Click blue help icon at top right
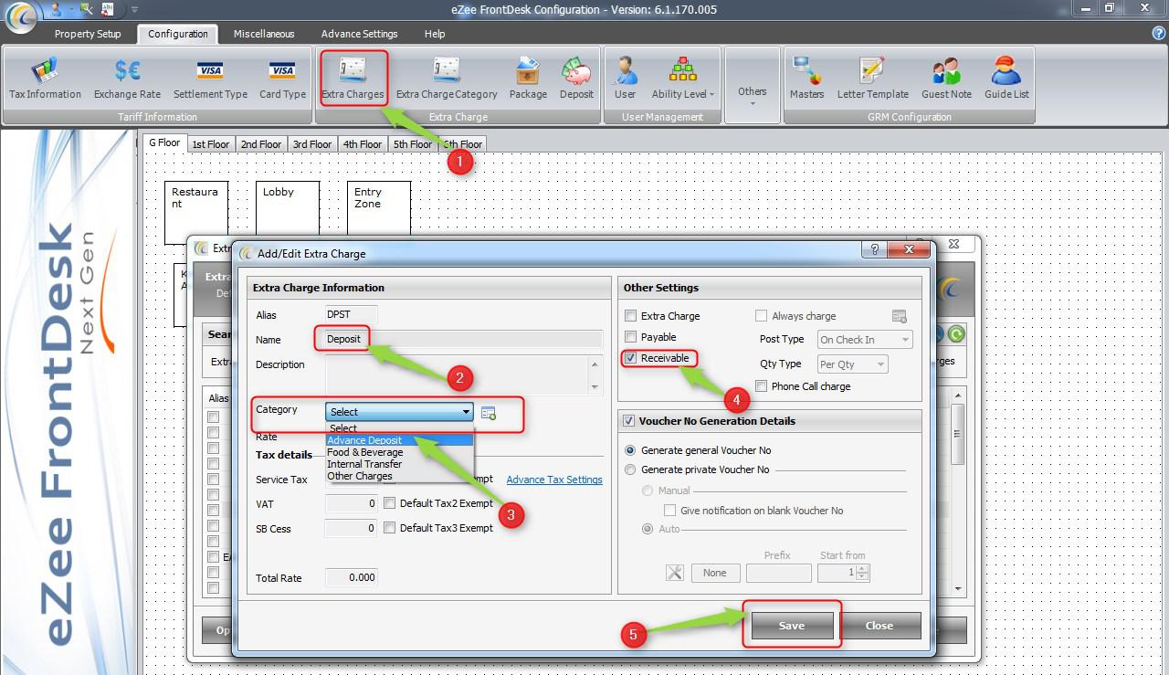The image size is (1169, 675). click(x=1159, y=33)
